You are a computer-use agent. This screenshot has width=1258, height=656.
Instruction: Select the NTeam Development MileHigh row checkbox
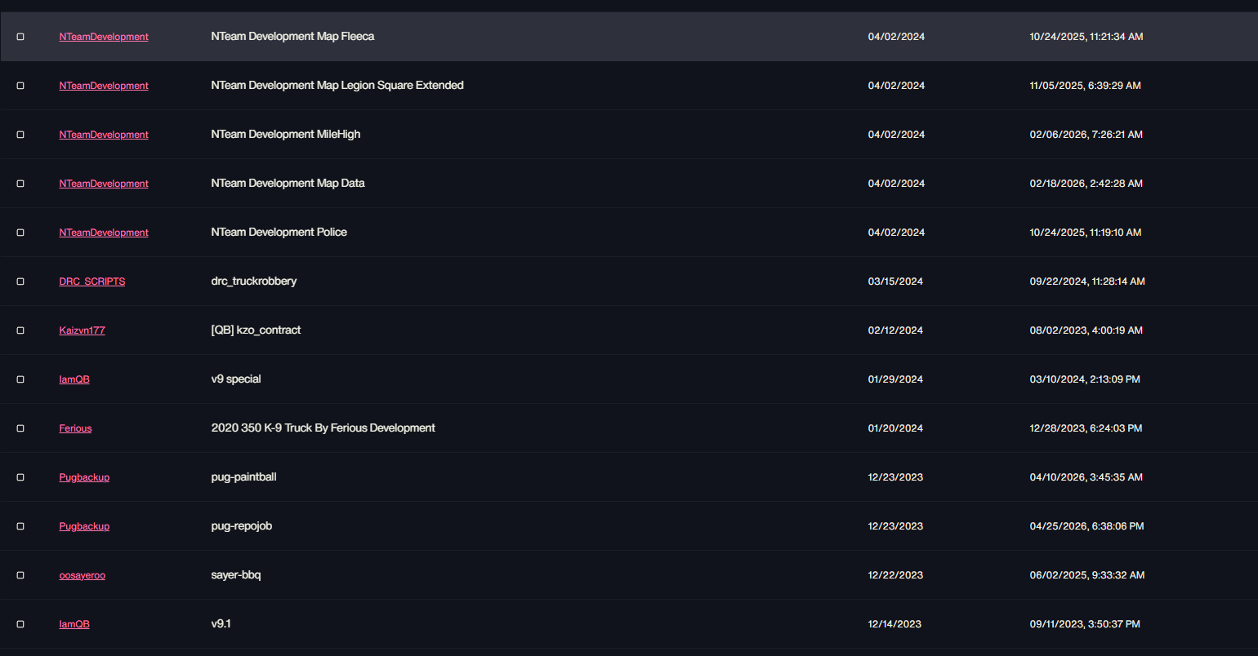20,135
